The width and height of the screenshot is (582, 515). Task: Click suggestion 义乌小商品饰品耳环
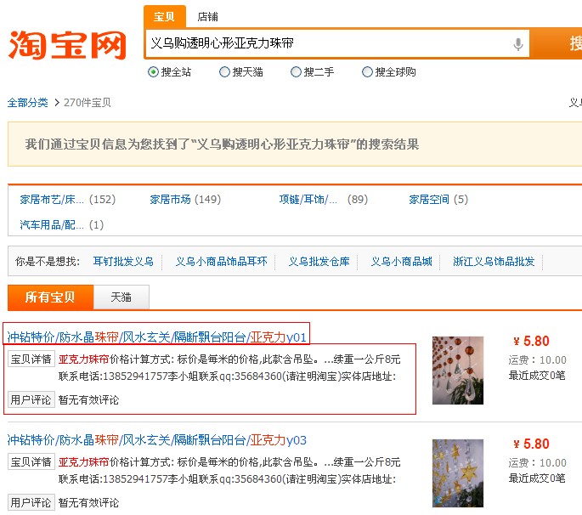pyautogui.click(x=221, y=262)
